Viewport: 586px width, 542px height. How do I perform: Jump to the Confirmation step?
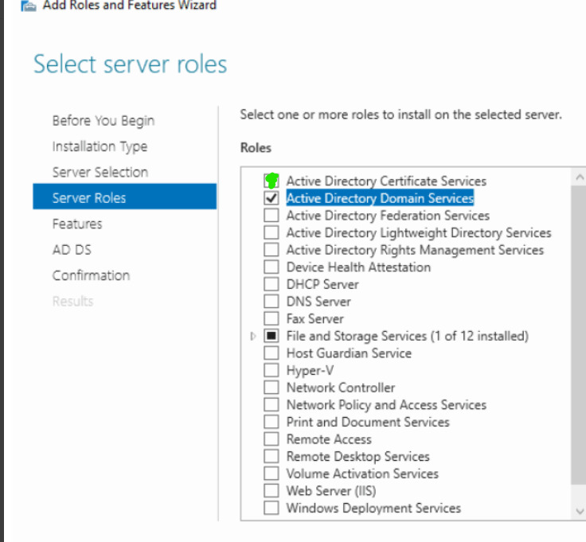tap(92, 275)
